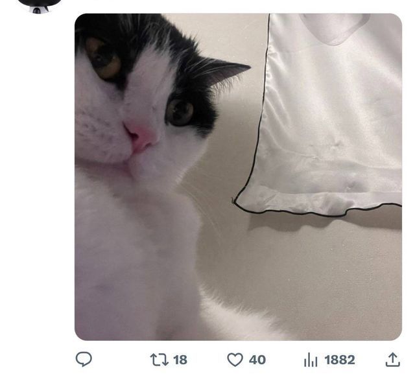Like the post with the heart icon
Viewport: 415px width, 374px height.
pos(235,359)
